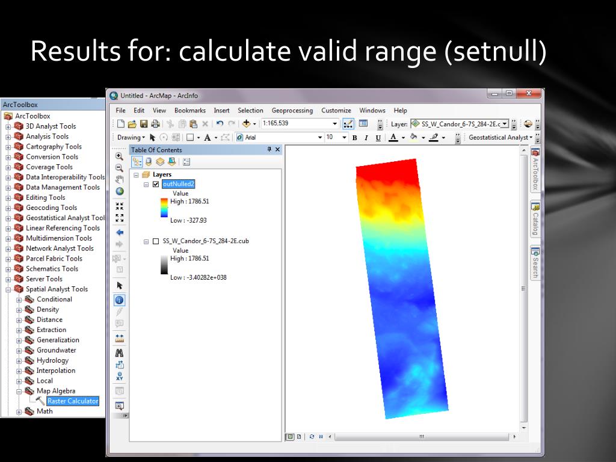This screenshot has width=616, height=462.
Task: Click the Add Data button
Action: (x=247, y=124)
